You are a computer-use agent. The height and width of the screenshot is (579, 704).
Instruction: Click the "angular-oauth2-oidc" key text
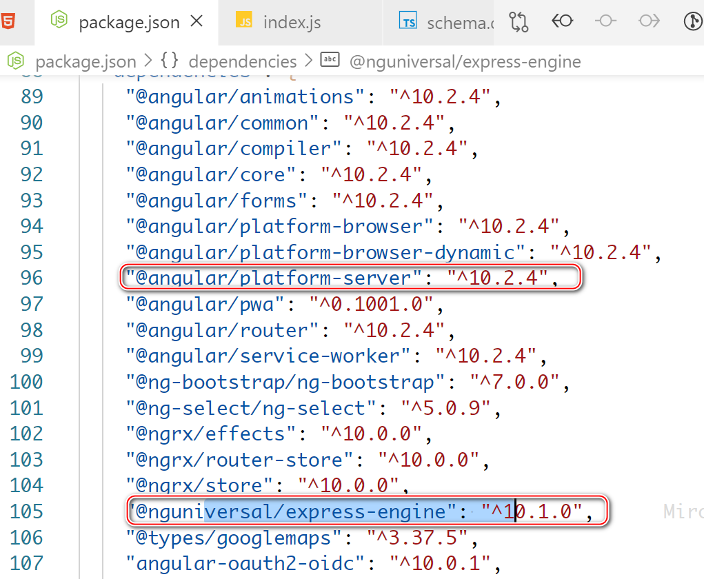point(245,563)
